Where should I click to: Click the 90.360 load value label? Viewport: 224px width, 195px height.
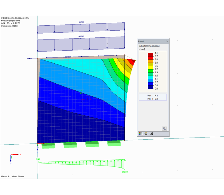pyautogui.click(x=81, y=22)
